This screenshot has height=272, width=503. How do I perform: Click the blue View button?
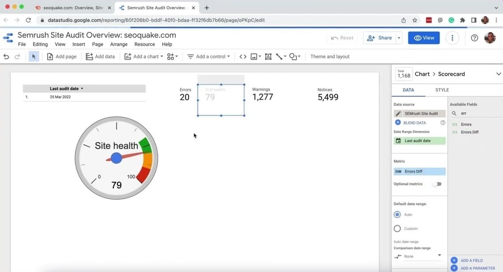point(424,38)
